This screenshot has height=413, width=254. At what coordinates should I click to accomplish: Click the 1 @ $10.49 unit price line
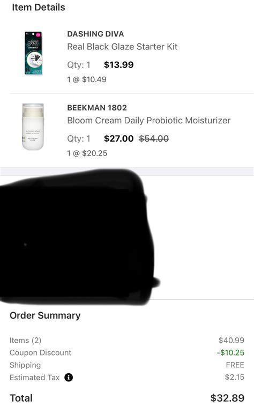tap(87, 79)
